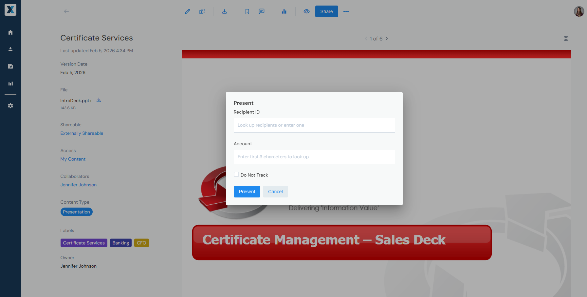Click the Recipient ID lookup field
The height and width of the screenshot is (297, 587).
click(x=314, y=125)
